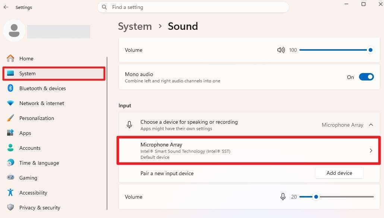Open Apps settings
The height and width of the screenshot is (218, 384).
point(54,133)
